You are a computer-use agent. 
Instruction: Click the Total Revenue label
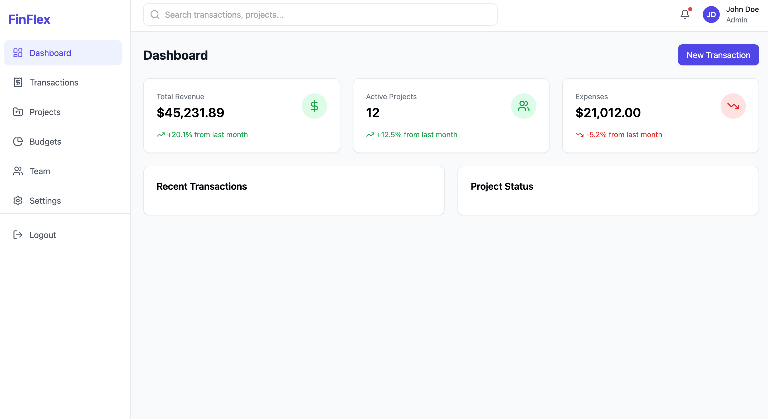[x=180, y=96]
